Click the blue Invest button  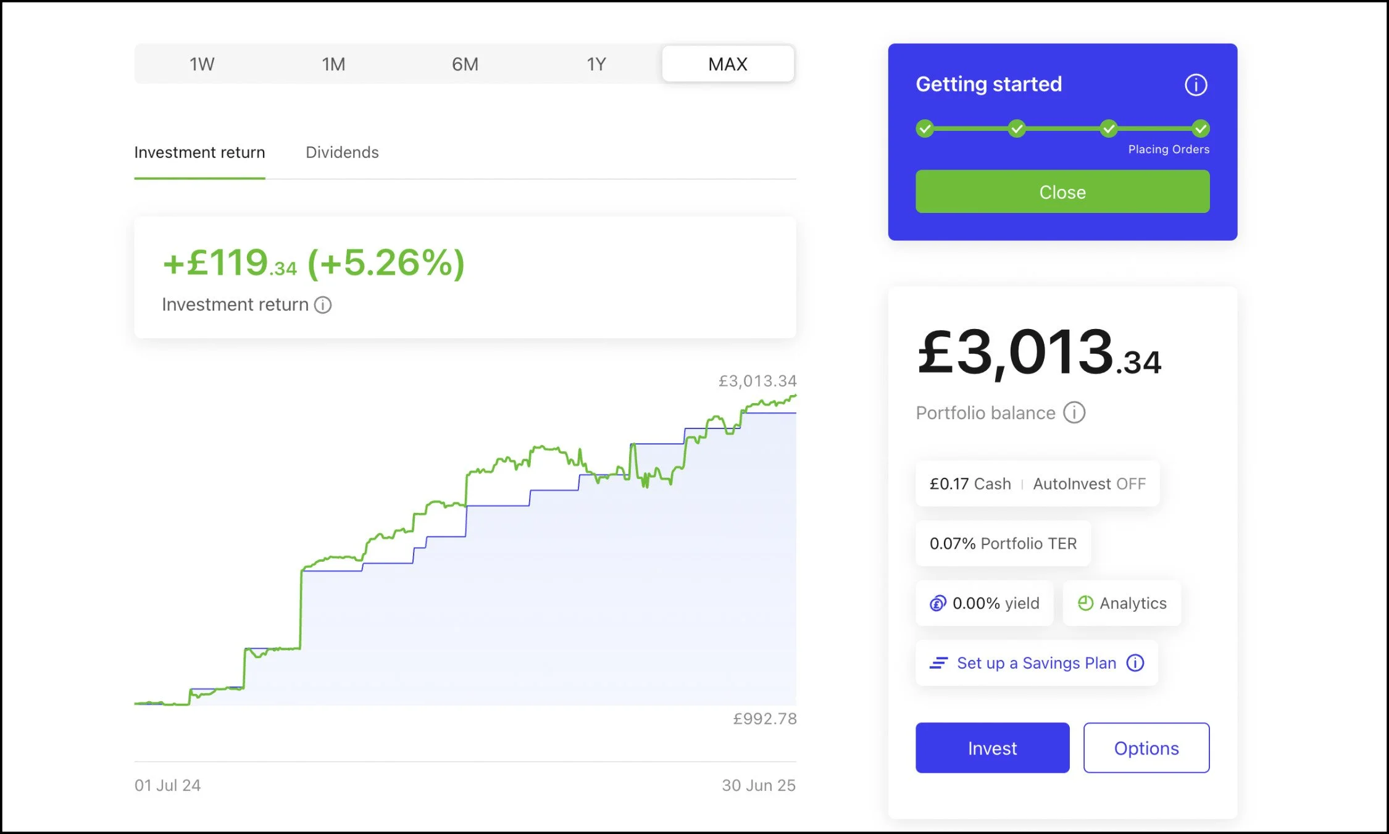pos(992,748)
